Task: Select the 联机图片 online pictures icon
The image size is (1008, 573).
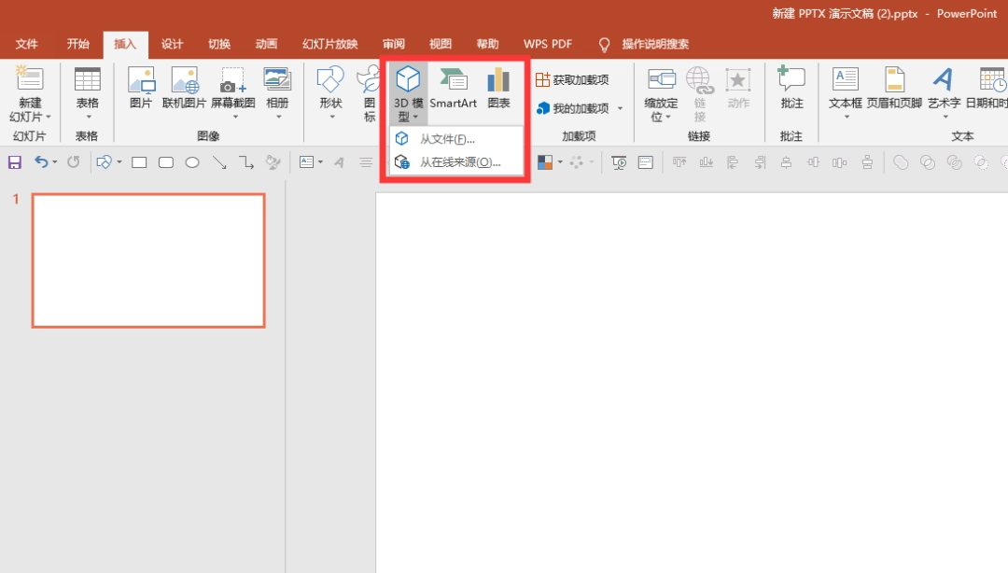Action: (x=186, y=91)
